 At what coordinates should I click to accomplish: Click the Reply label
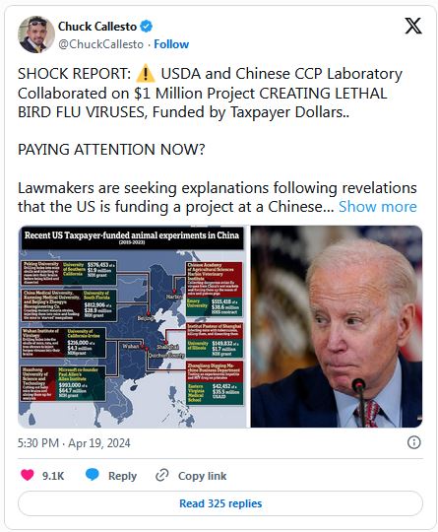coord(122,476)
